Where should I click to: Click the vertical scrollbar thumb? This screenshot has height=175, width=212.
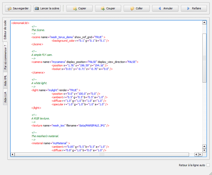point(204,58)
